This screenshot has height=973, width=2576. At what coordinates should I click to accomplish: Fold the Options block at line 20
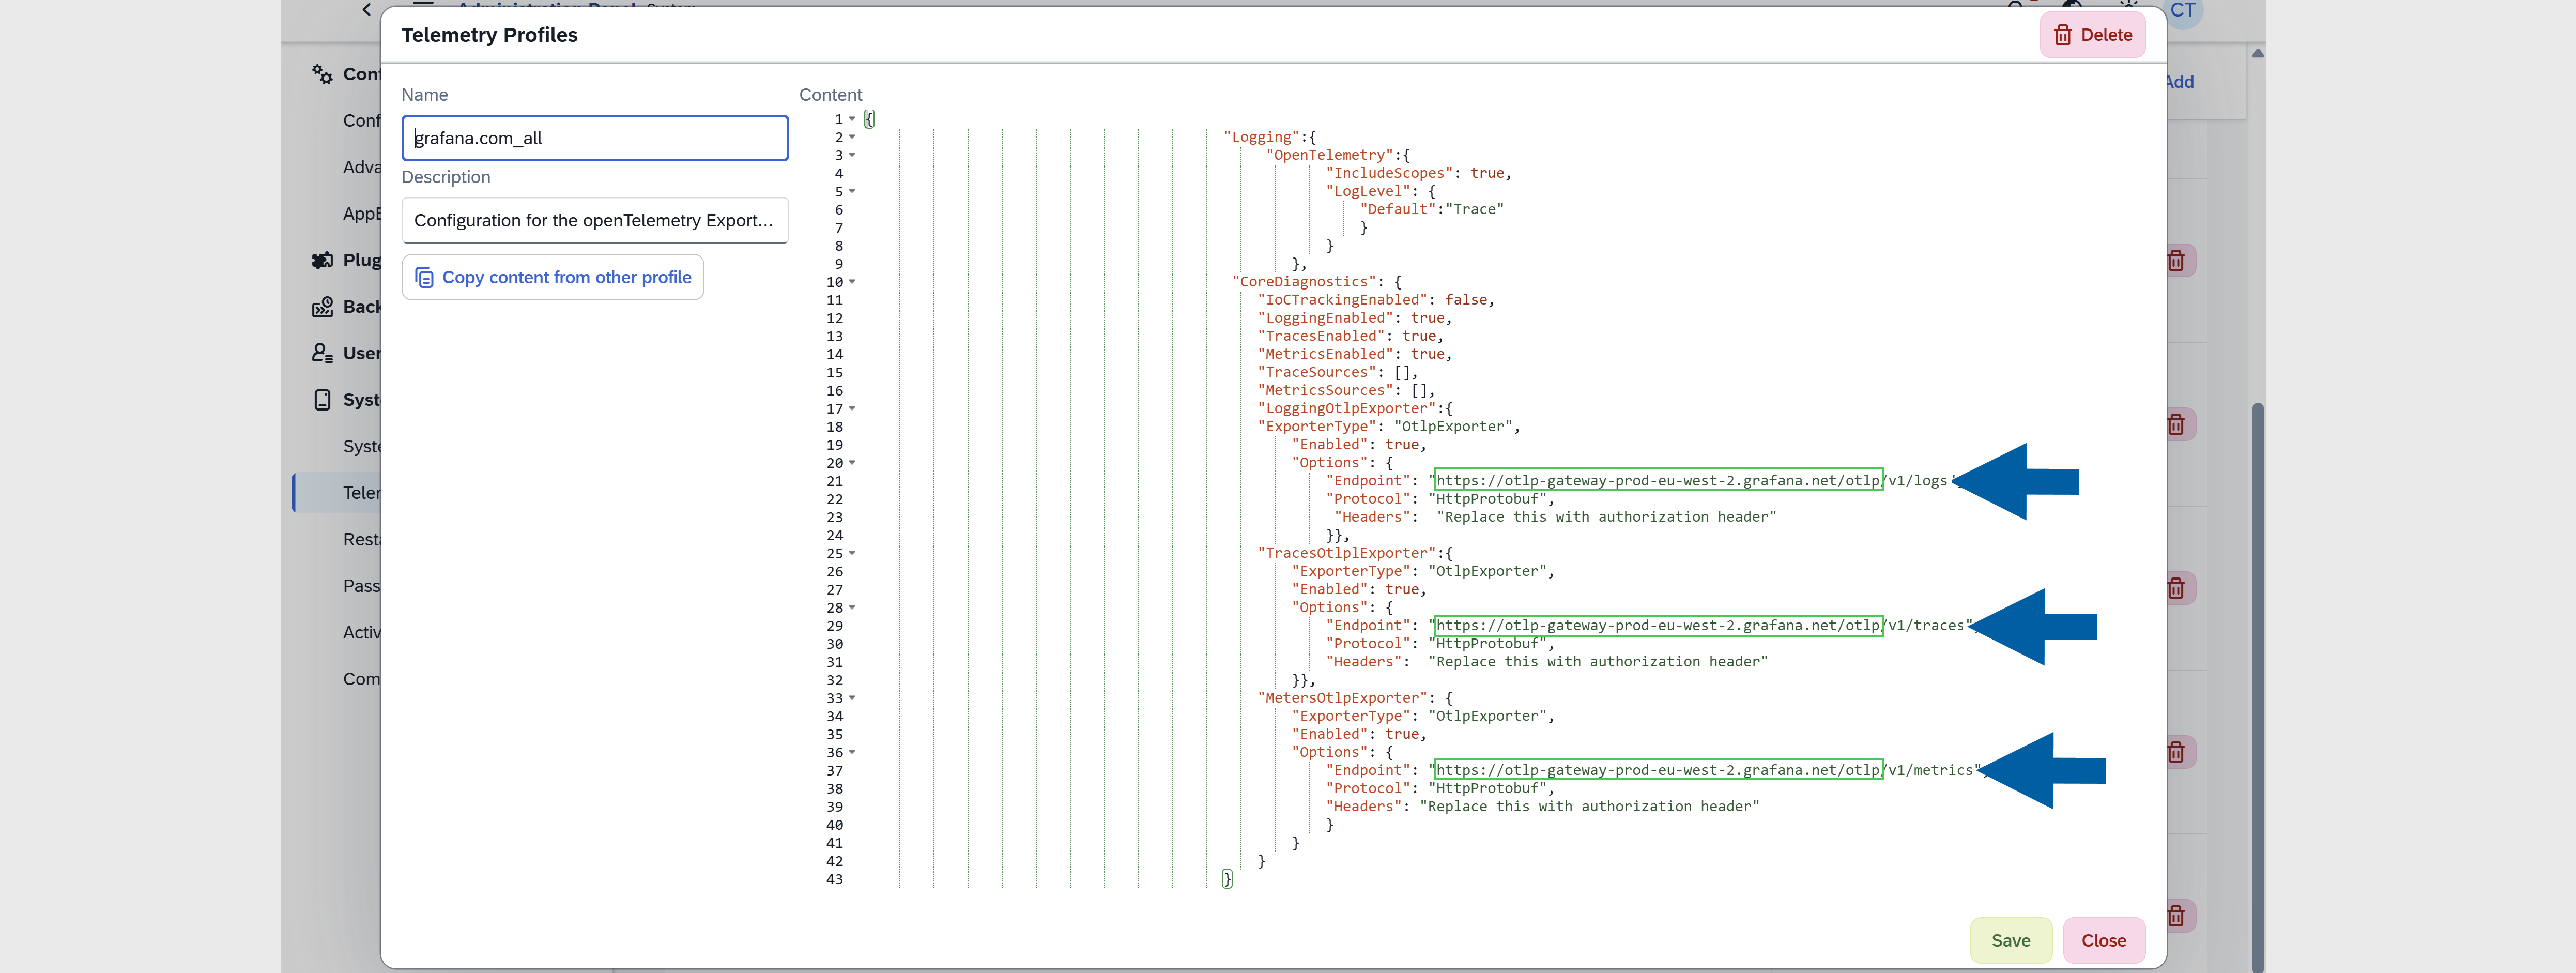coord(852,463)
